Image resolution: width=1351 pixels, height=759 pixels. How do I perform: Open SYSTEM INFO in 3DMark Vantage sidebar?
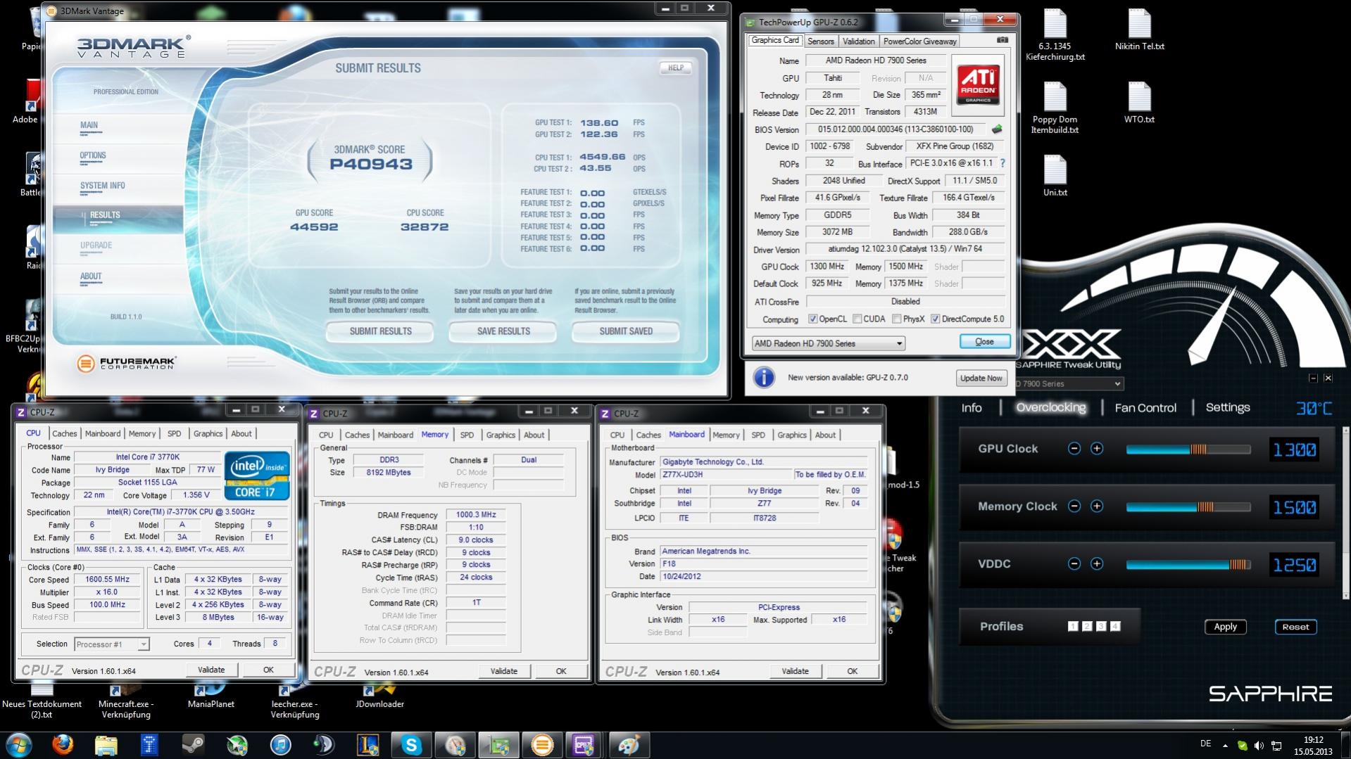click(x=102, y=186)
